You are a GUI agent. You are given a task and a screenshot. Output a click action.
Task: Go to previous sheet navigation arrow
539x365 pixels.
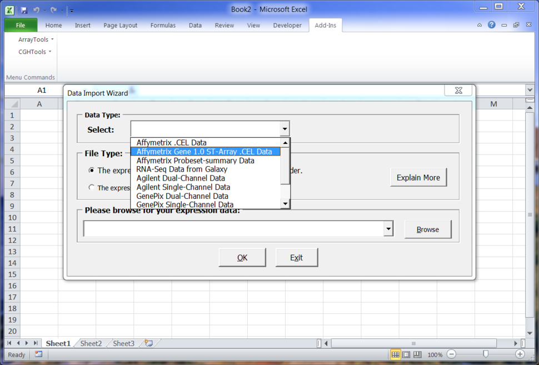(18, 343)
